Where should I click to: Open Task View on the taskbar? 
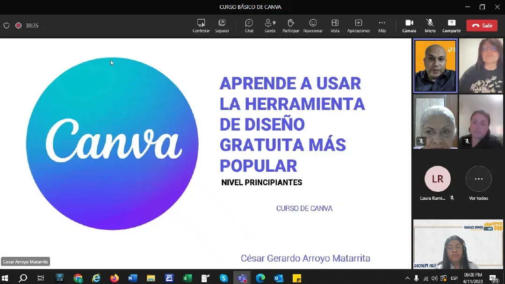(x=41, y=278)
